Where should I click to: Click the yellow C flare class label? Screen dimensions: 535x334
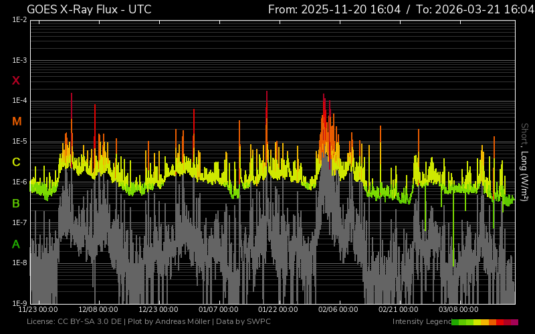(16, 162)
